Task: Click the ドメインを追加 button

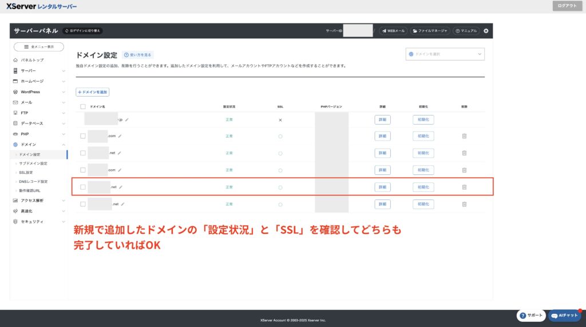Action: (x=92, y=92)
